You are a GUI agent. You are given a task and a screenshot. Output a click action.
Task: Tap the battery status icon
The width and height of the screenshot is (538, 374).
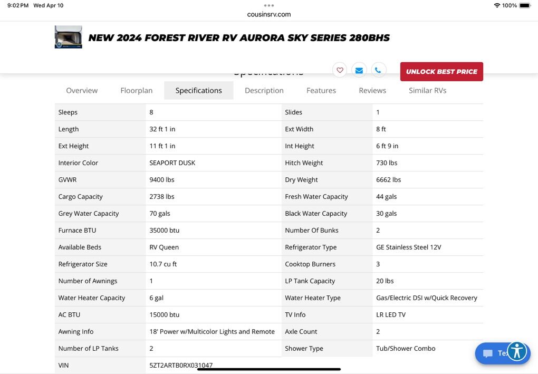click(x=525, y=5)
